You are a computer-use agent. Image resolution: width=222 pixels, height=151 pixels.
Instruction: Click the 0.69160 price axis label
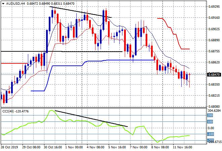coord(214,18)
